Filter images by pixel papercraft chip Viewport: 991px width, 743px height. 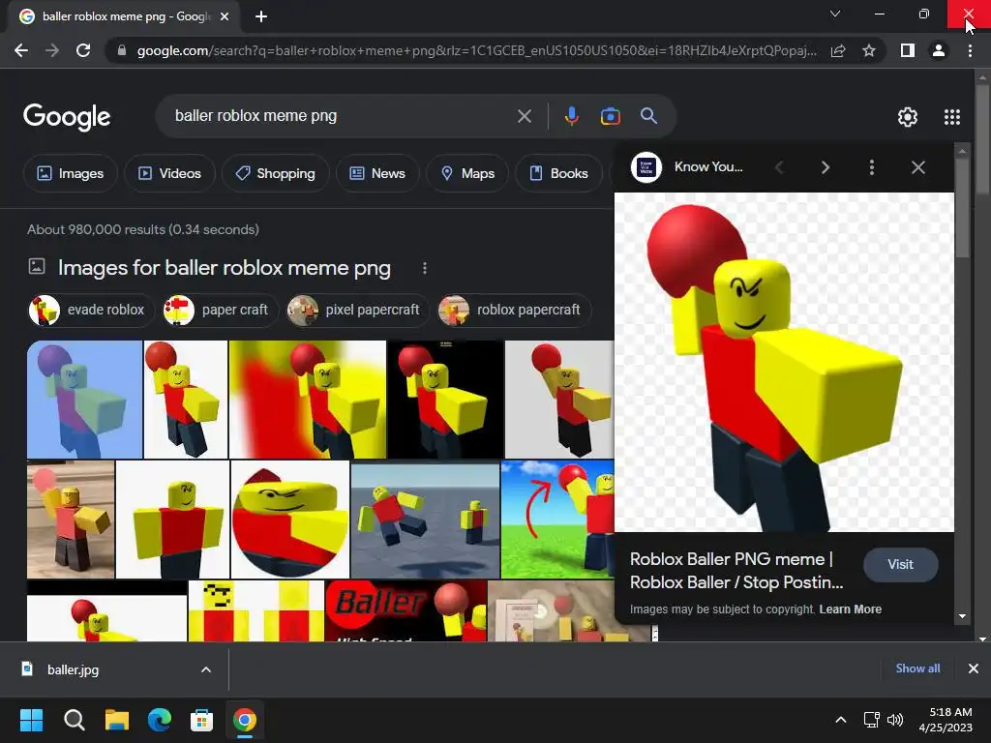click(x=358, y=311)
